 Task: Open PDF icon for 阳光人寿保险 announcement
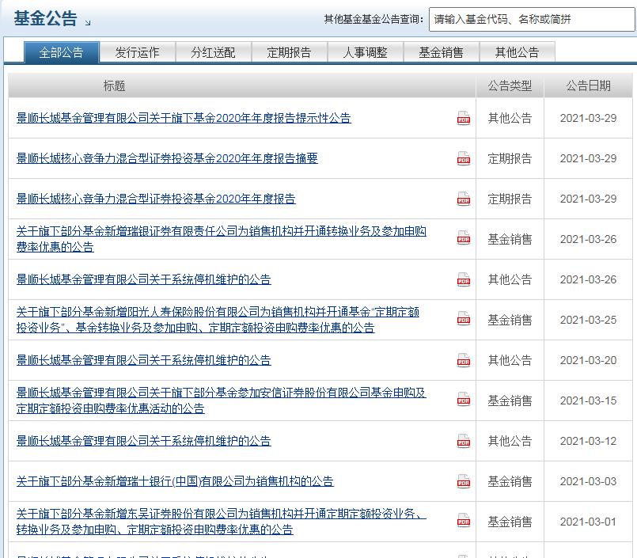pos(463,319)
